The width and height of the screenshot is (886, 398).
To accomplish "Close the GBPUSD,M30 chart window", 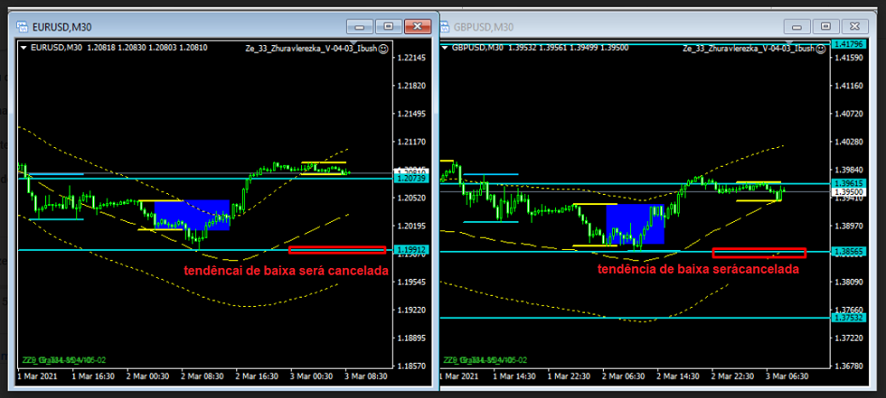I will tap(855, 26).
